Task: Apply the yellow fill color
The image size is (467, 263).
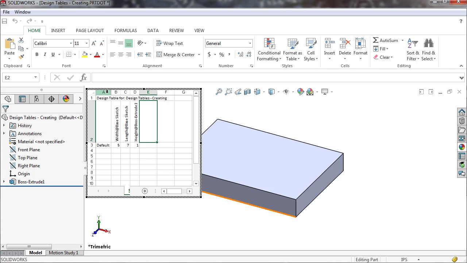Action: (x=85, y=54)
